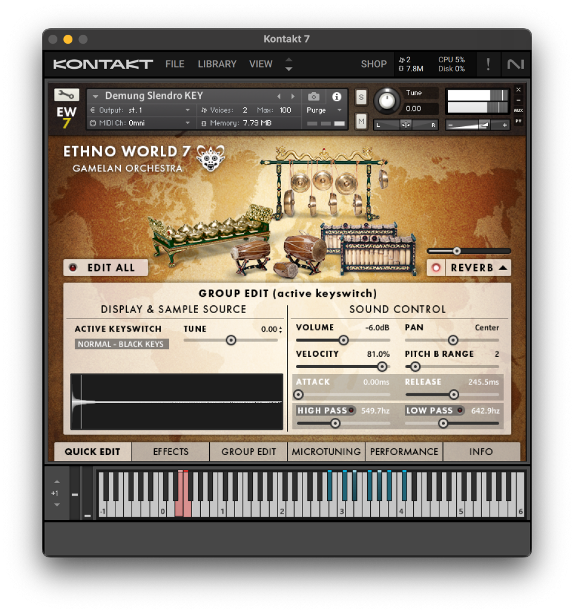Click the wrench edit-instrument icon
574x613 pixels.
click(66, 95)
